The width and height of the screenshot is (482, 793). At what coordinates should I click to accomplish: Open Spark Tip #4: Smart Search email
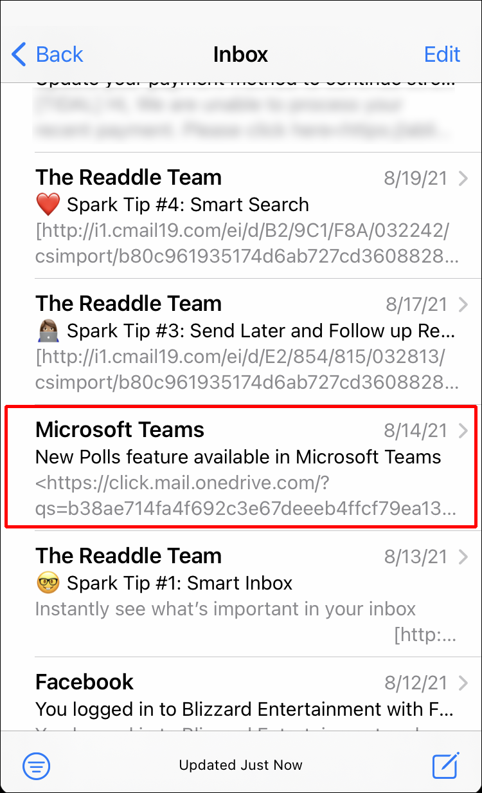coord(188,205)
